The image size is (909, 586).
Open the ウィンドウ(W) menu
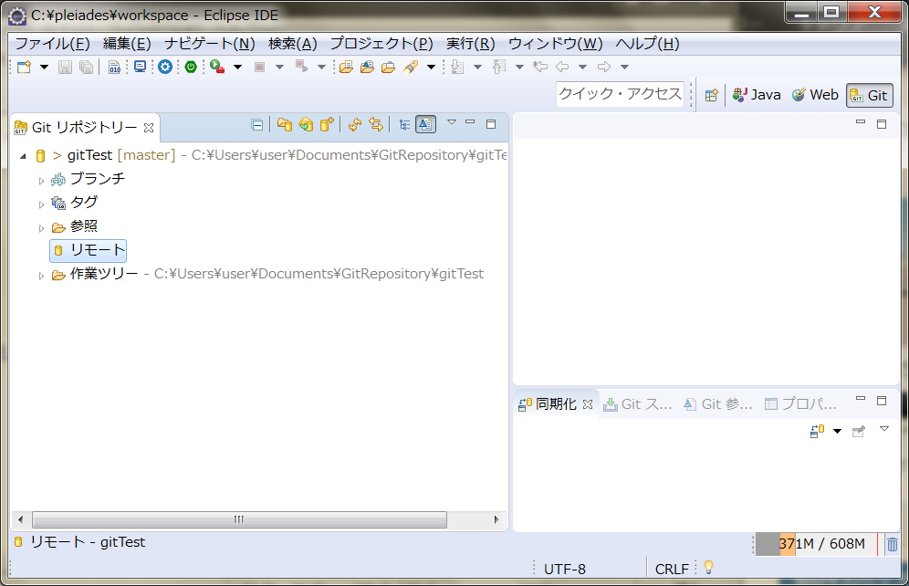(556, 44)
